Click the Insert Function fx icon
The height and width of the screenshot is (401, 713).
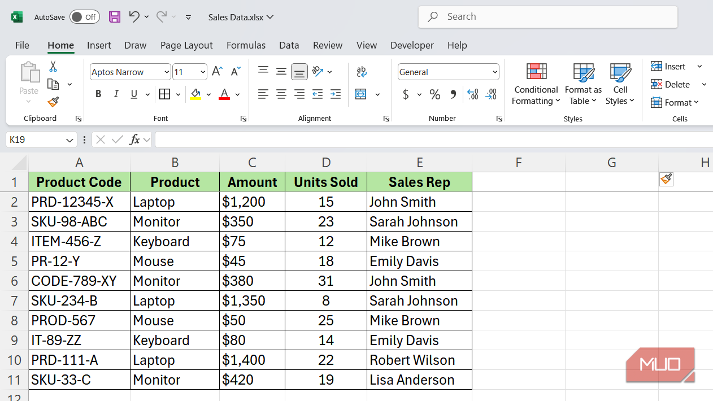click(x=134, y=140)
